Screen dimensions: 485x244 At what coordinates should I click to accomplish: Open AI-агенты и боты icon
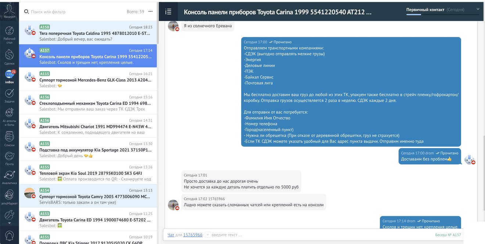(10, 117)
